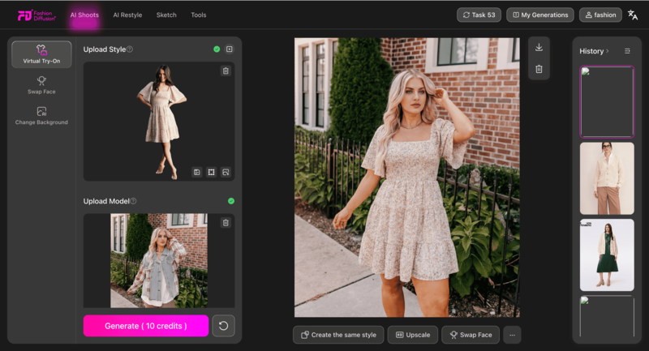This screenshot has height=351, width=649.
Task: Click Generate (10 credits) button
Action: pos(146,326)
